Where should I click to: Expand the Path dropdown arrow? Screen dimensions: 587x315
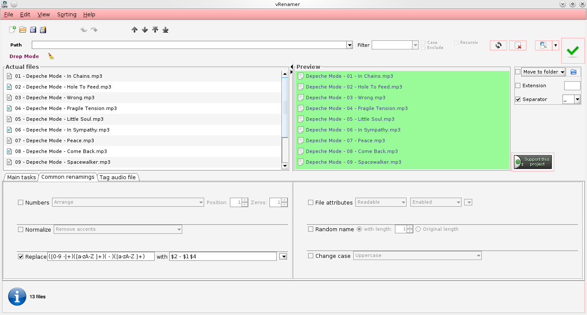[x=349, y=45]
